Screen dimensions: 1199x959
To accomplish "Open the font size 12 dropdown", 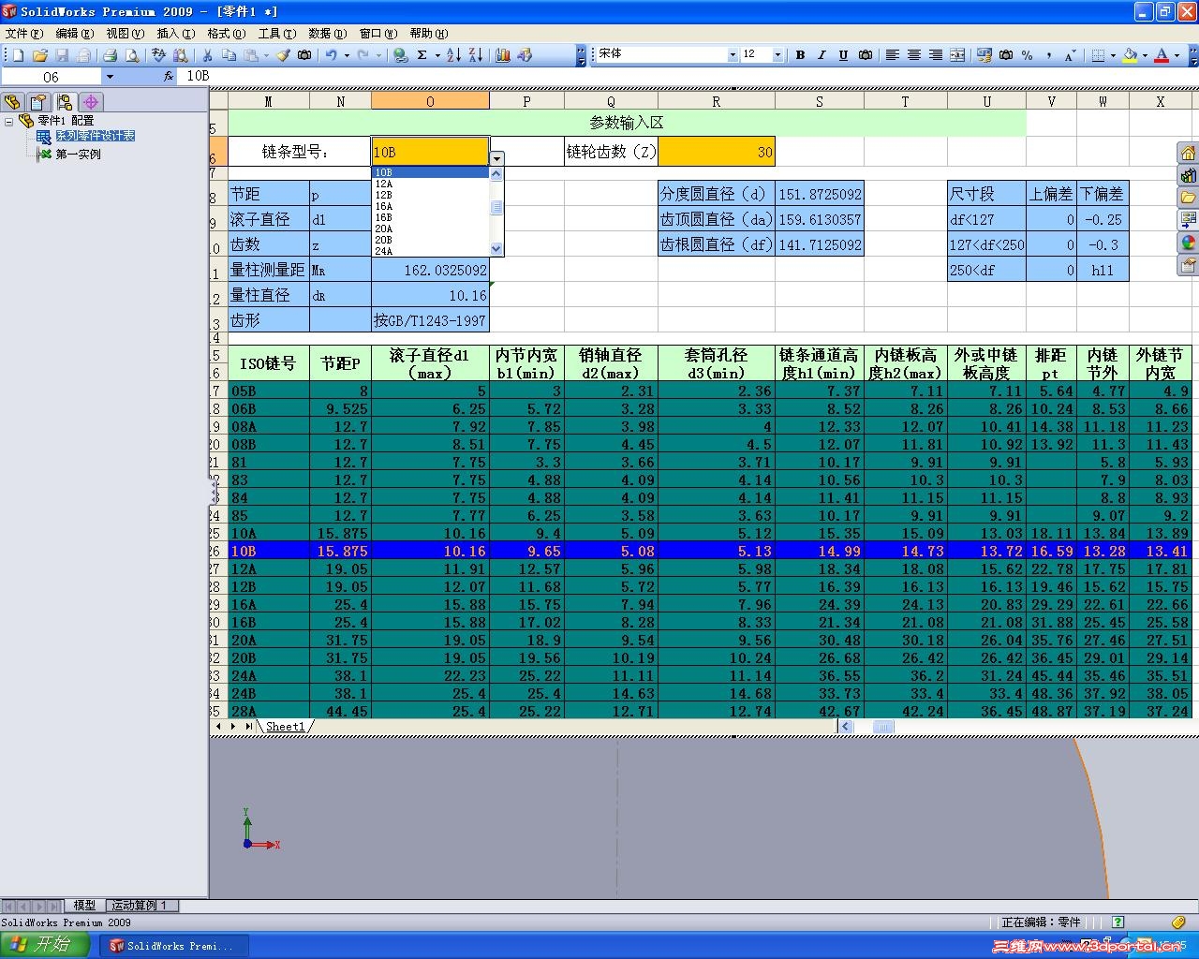I will click(777, 55).
